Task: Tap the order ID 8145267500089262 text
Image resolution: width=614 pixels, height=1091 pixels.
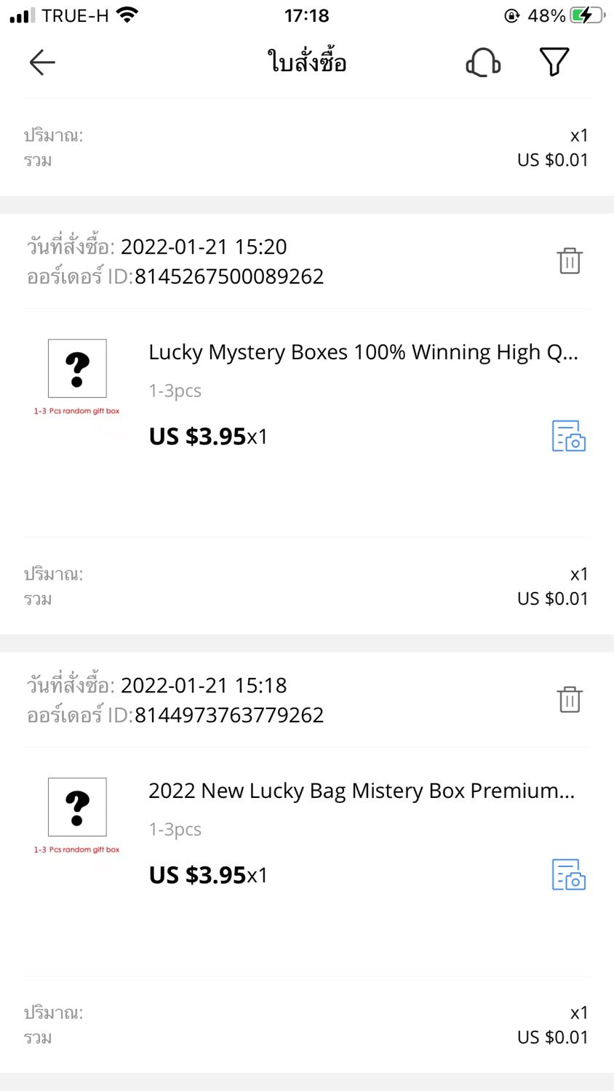Action: [x=229, y=276]
